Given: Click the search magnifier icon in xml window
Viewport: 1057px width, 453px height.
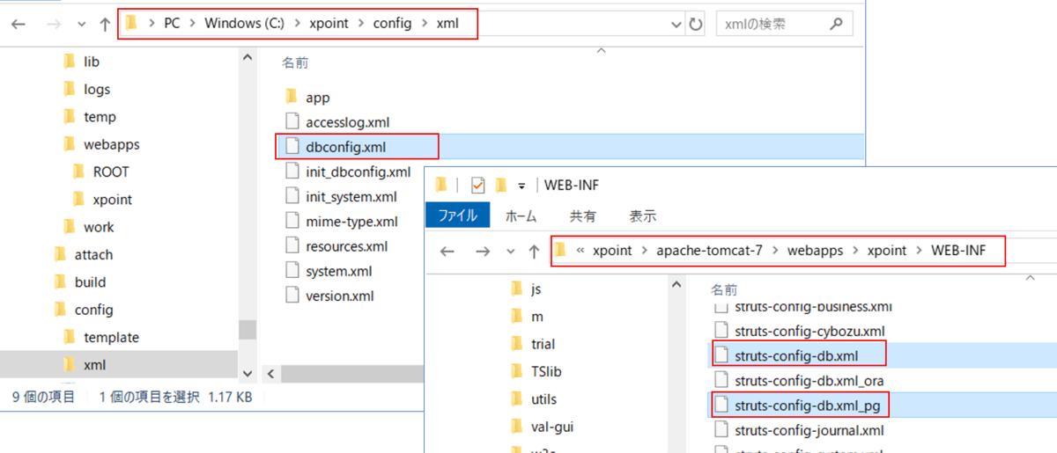Looking at the screenshot, I should point(836,24).
